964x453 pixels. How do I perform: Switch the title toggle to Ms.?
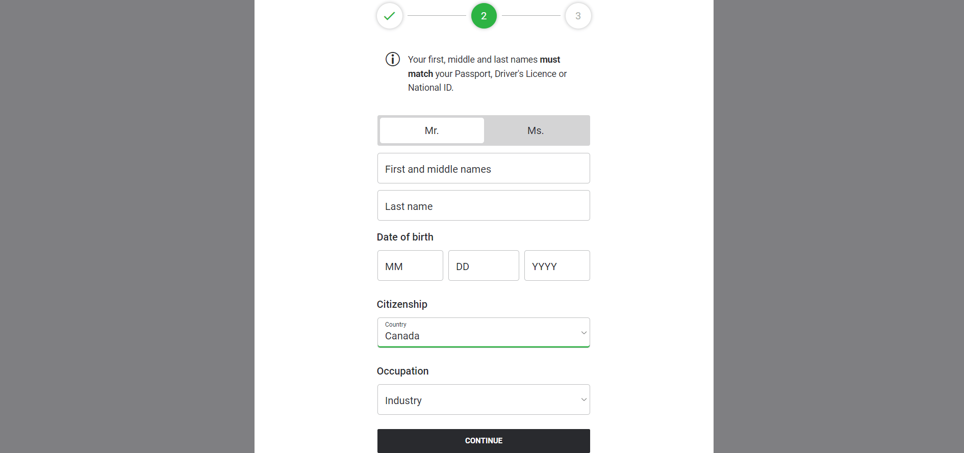coord(535,130)
